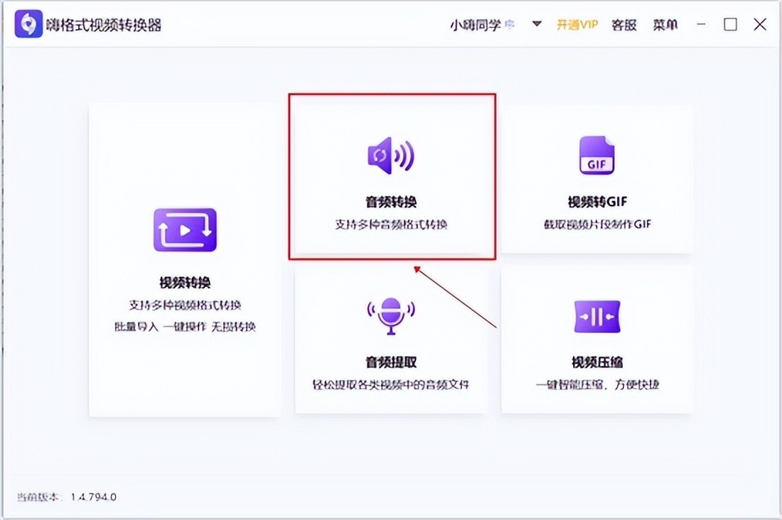Click the version number 1.4.794.0 text
This screenshot has width=782, height=520.
coord(93,497)
